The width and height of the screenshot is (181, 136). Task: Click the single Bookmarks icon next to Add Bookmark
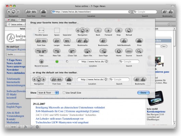coord(103,41)
